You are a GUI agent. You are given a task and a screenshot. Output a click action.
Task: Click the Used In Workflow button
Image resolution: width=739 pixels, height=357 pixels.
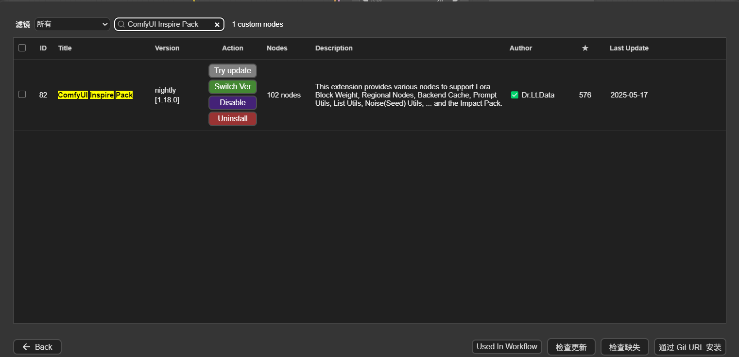507,347
